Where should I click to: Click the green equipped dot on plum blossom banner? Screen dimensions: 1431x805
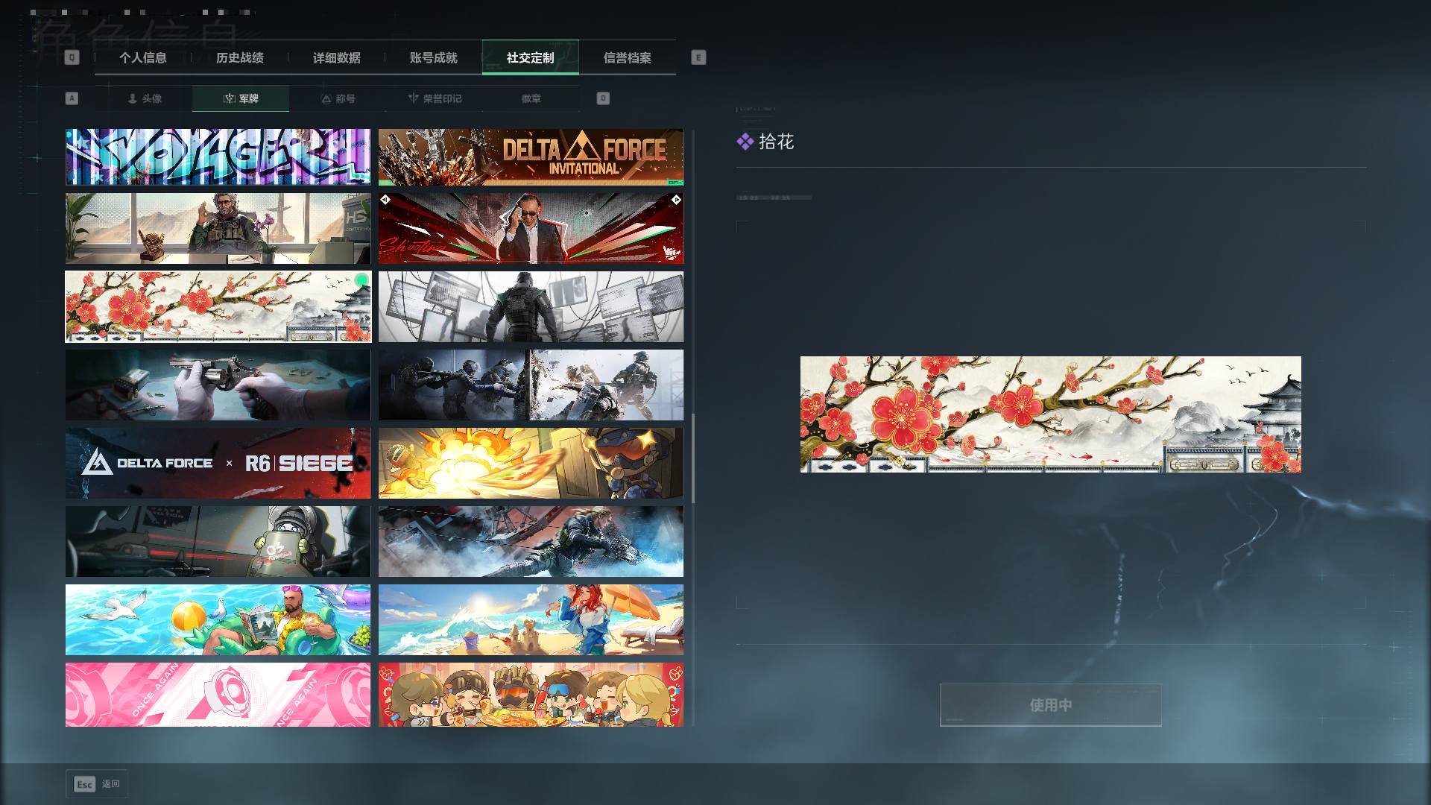click(361, 280)
